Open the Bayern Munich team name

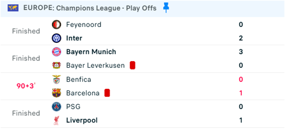(x=91, y=52)
